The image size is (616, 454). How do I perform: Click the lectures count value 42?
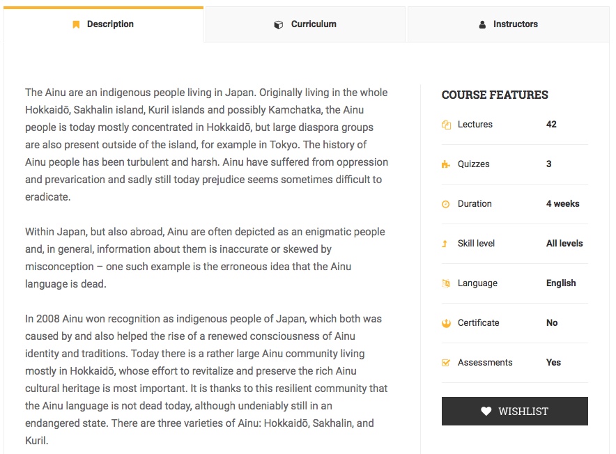tap(551, 125)
